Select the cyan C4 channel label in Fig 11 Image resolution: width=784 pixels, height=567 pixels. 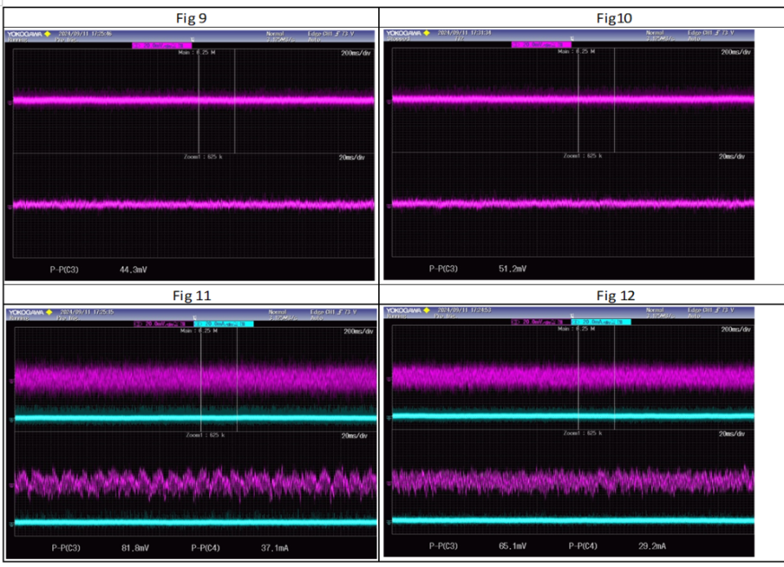click(x=224, y=324)
